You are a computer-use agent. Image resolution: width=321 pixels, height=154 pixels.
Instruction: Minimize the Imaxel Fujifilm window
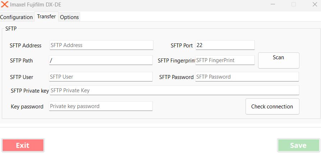(x=278, y=5)
